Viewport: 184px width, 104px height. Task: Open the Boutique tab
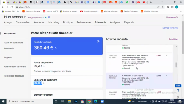(68, 22)
